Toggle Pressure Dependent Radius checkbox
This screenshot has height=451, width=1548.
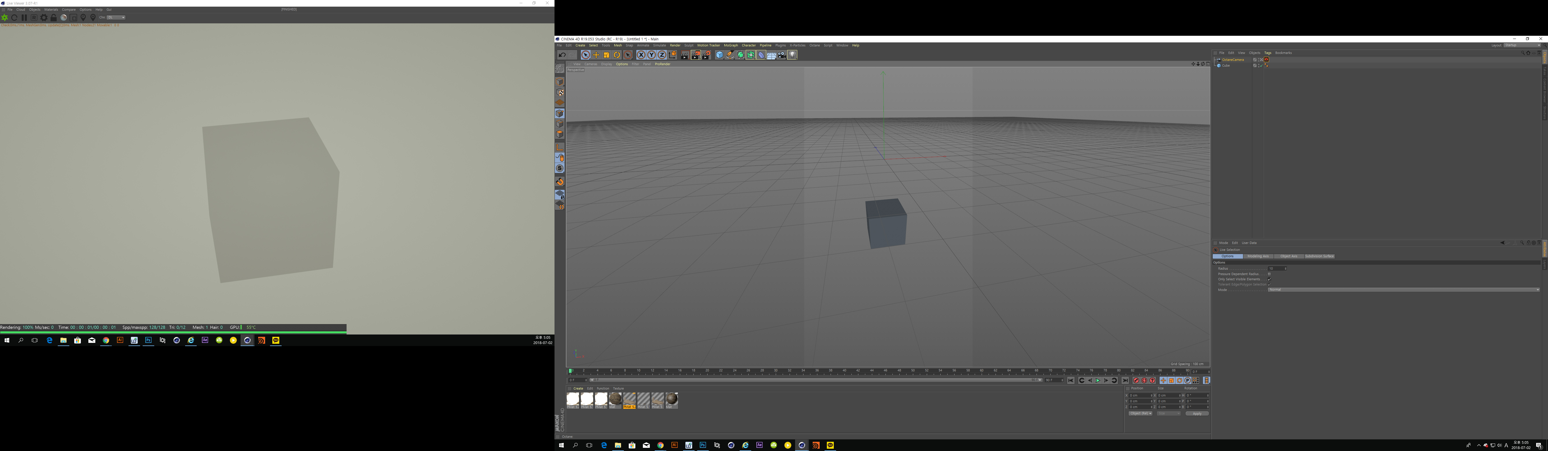[1269, 274]
